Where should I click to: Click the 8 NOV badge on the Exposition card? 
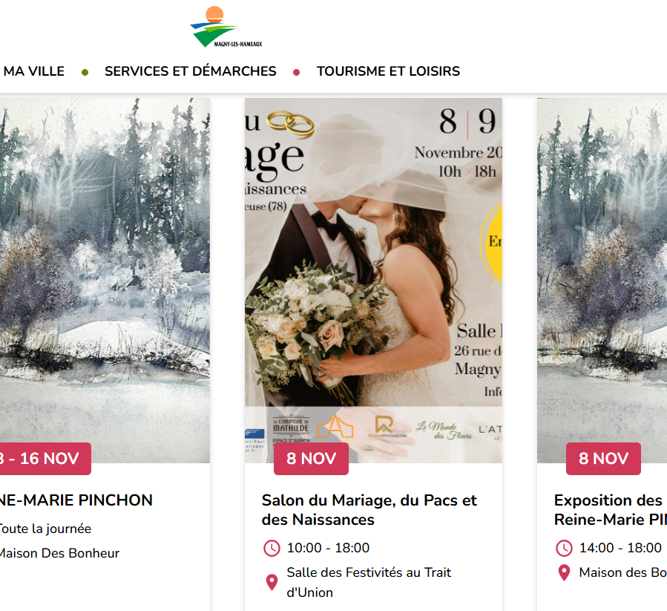pyautogui.click(x=603, y=459)
